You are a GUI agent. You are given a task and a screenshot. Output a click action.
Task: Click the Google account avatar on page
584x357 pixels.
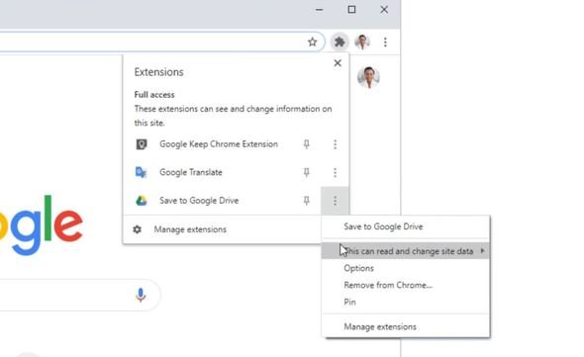pos(368,77)
